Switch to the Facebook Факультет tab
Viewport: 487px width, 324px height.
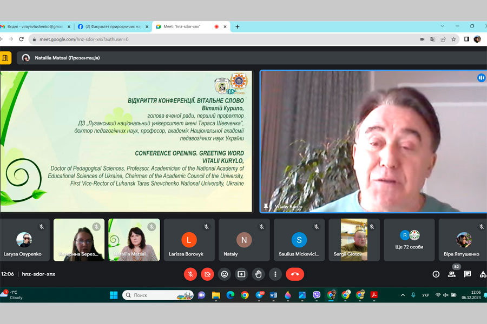point(113,26)
